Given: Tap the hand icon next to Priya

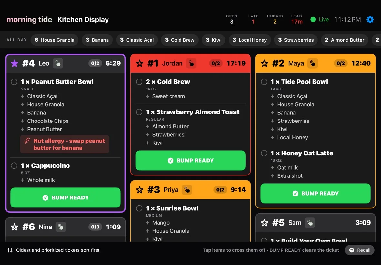Looking at the screenshot, I should pos(187,190).
